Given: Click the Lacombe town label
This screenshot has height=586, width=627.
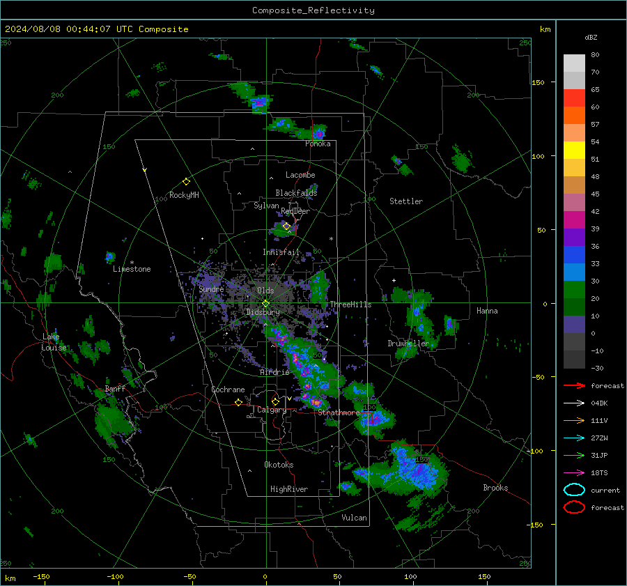Looking at the screenshot, I should click(300, 175).
